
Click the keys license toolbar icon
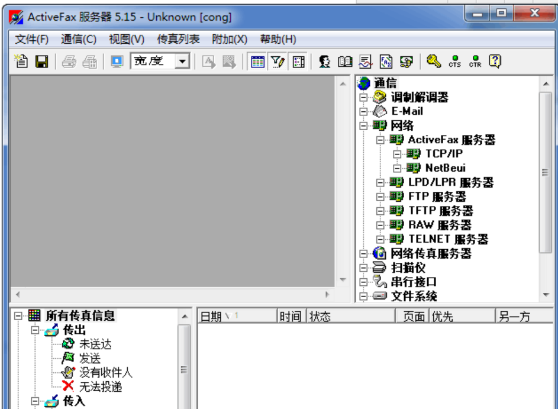(434, 62)
